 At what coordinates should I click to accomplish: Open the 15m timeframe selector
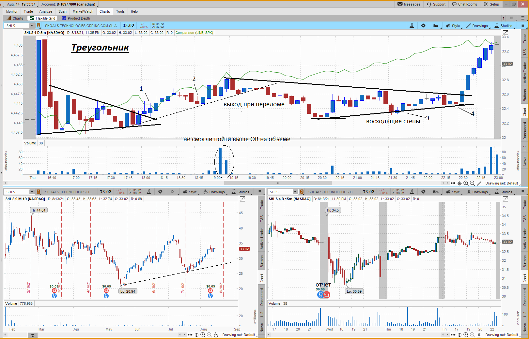436,192
